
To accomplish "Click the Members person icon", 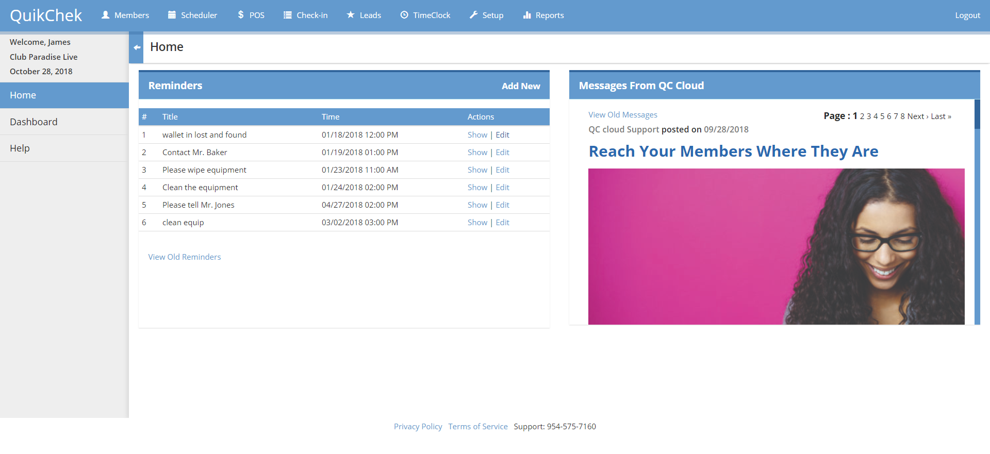I will [106, 15].
